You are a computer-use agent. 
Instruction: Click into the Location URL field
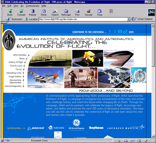(x=83, y=19)
